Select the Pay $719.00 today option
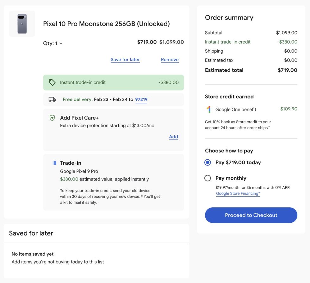310x283 pixels. tap(208, 162)
